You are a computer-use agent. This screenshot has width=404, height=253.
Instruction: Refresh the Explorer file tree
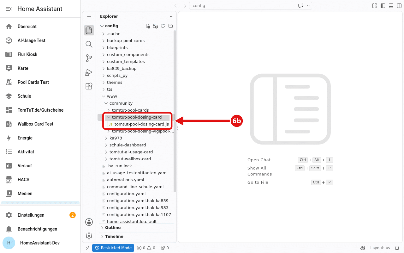[x=163, y=26]
